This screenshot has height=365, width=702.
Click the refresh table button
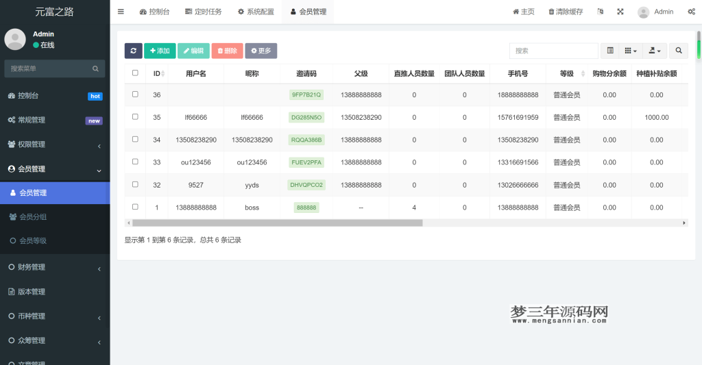pyautogui.click(x=134, y=51)
